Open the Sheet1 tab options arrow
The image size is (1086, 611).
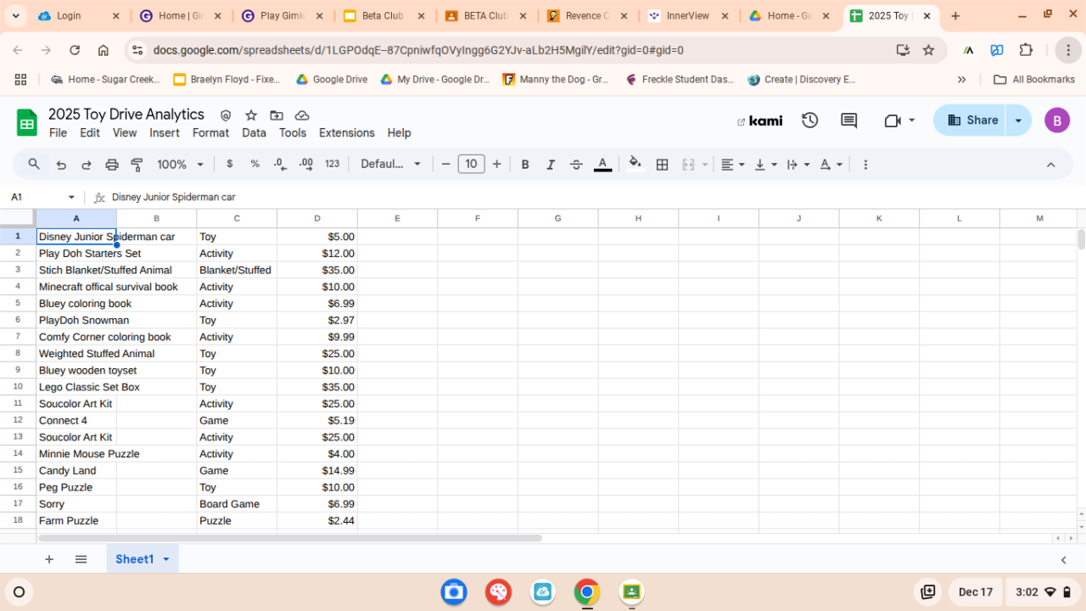tap(166, 559)
